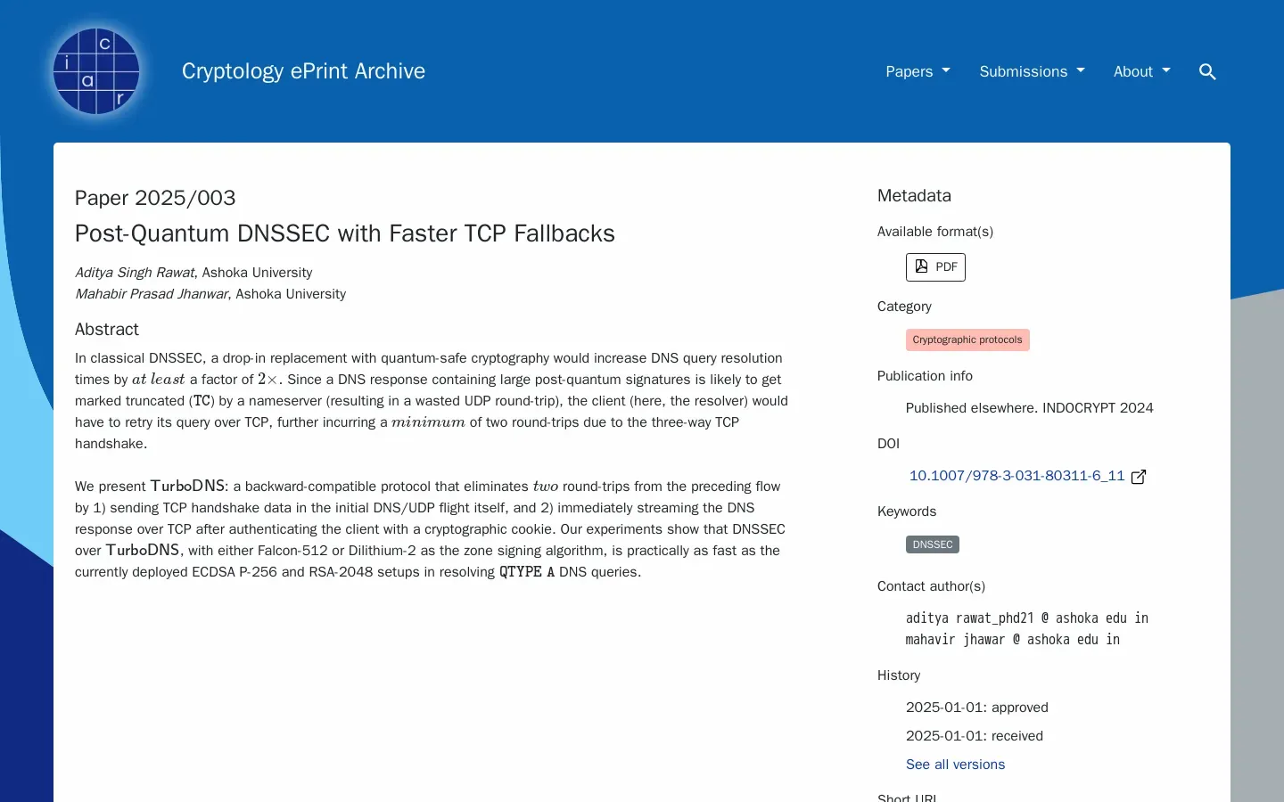The width and height of the screenshot is (1284, 802).
Task: Select the Cryptographic protocols category badge
Action: [967, 340]
